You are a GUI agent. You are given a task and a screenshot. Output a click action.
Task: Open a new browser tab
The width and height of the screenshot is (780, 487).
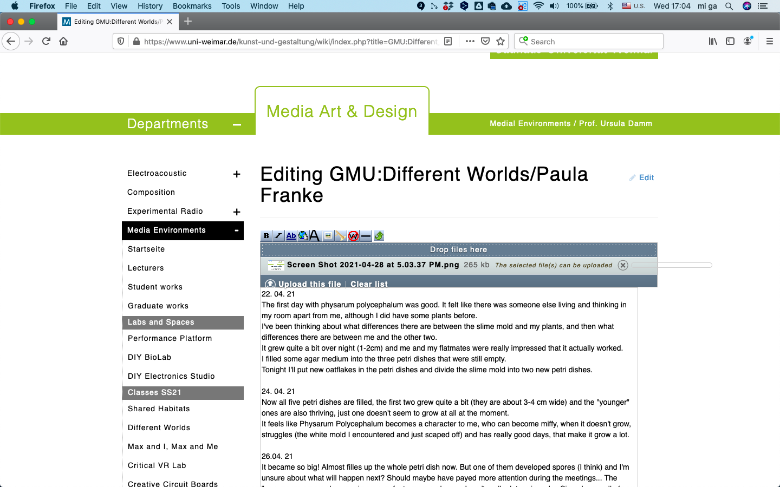point(188,21)
